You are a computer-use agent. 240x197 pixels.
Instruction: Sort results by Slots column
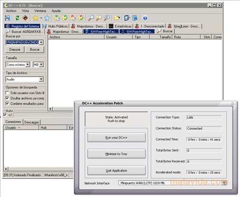tap(206, 37)
